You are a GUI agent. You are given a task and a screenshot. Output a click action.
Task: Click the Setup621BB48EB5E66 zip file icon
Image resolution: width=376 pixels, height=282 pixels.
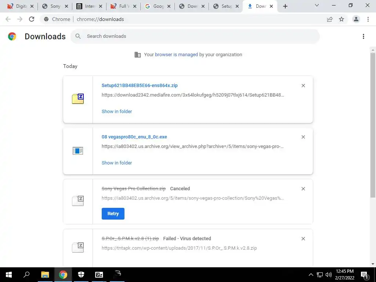coord(78,99)
